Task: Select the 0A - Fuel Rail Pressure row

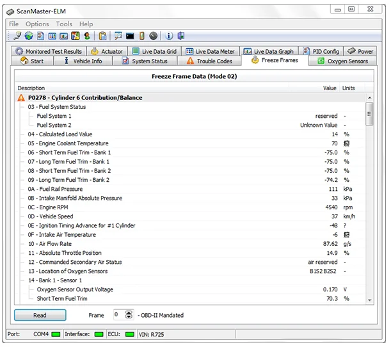Action: pyautogui.click(x=191, y=189)
